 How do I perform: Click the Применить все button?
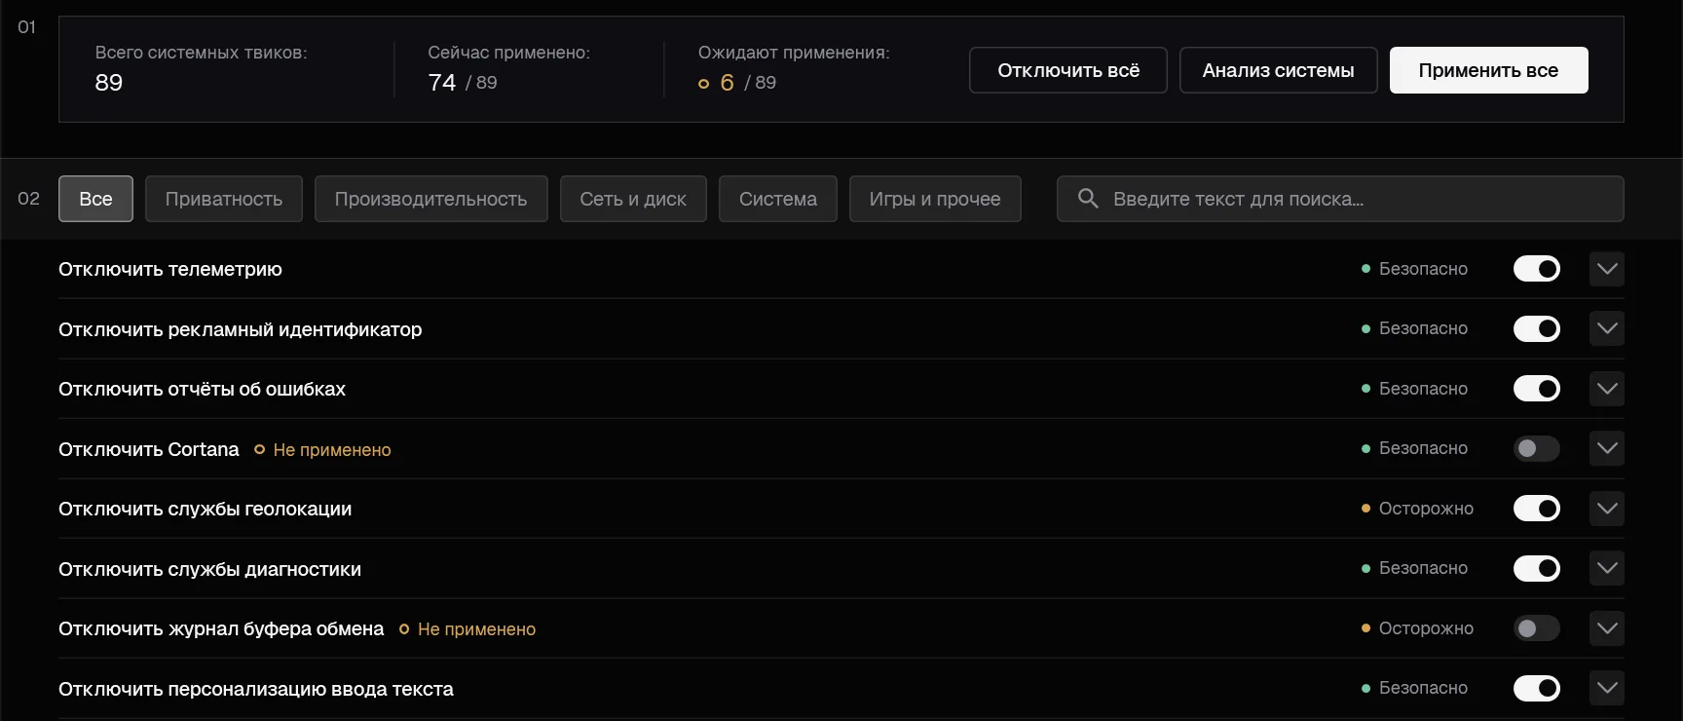[x=1488, y=70]
